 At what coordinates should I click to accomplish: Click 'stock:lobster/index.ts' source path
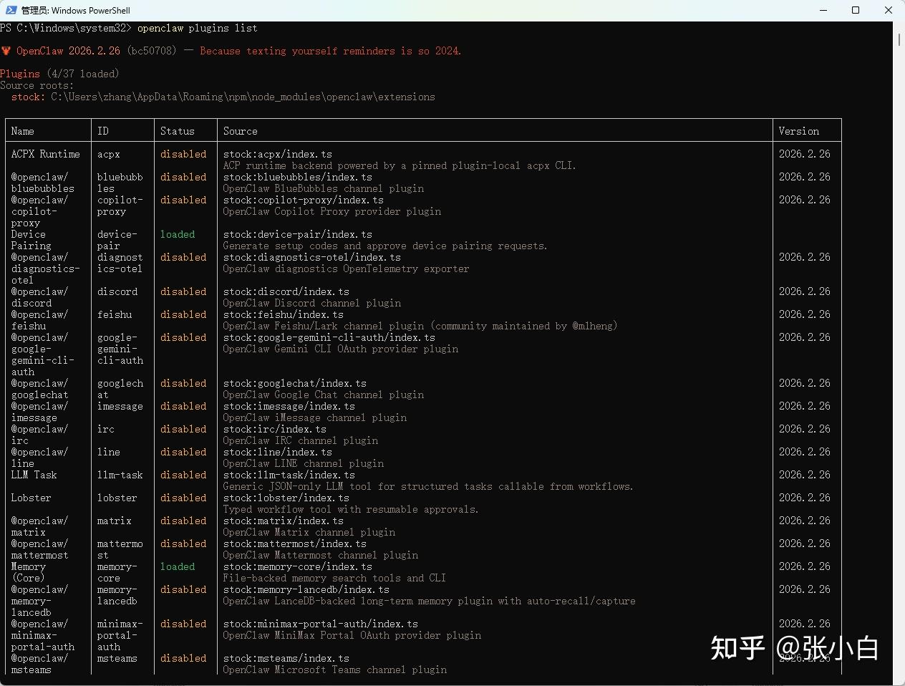pos(286,498)
